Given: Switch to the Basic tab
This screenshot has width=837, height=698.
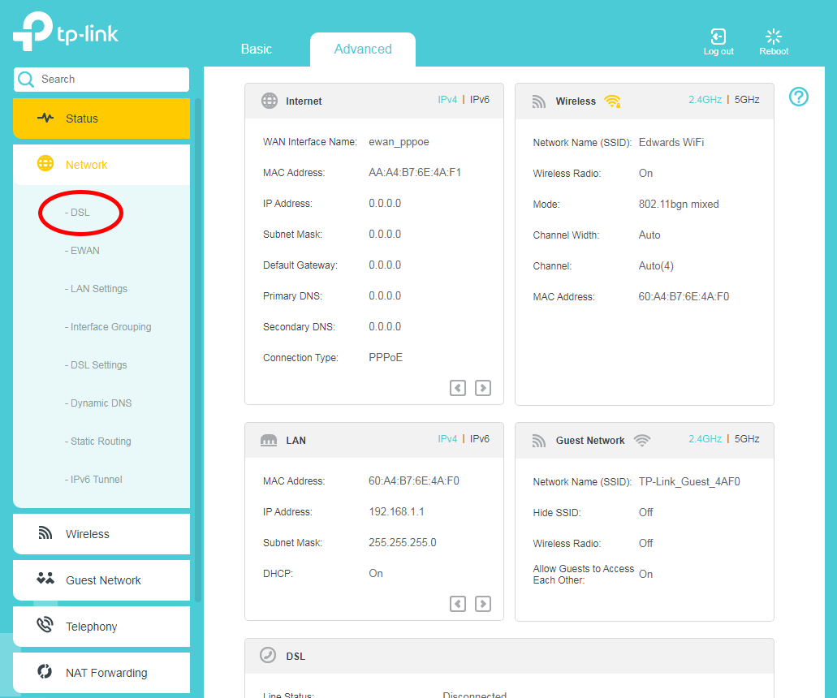Looking at the screenshot, I should [x=257, y=49].
